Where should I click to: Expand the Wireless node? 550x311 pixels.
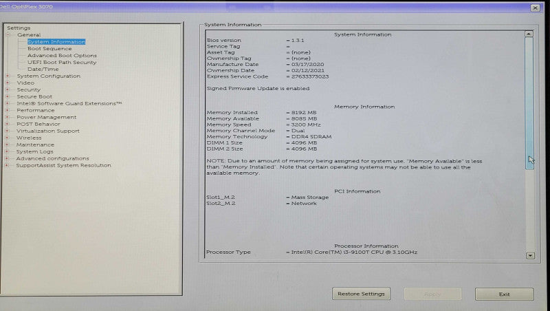[8, 138]
